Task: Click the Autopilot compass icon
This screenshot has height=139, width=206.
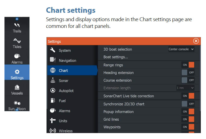Action: [53, 91]
